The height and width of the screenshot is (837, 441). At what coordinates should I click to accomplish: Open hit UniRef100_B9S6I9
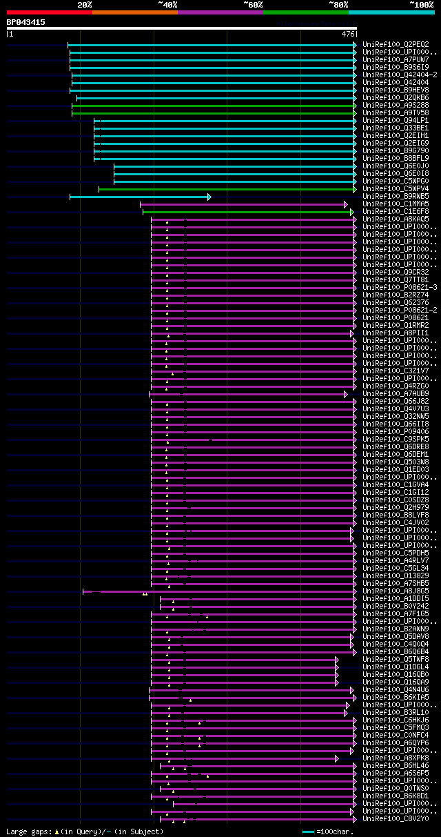pos(396,67)
